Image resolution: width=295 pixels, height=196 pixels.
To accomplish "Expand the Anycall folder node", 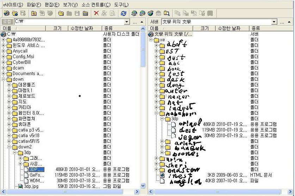I will click(4, 51).
